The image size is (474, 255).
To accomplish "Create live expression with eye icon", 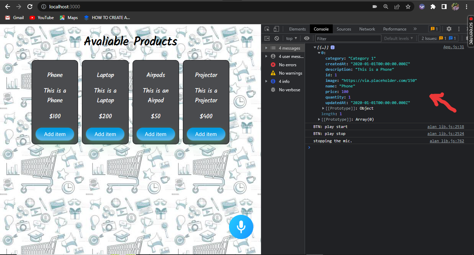I will [306, 39].
